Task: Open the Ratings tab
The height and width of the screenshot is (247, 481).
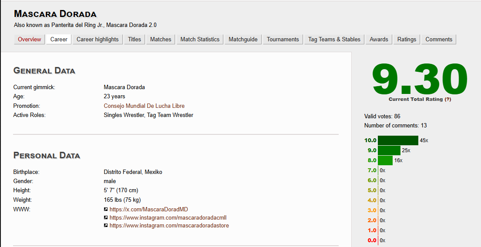Action: [x=407, y=39]
